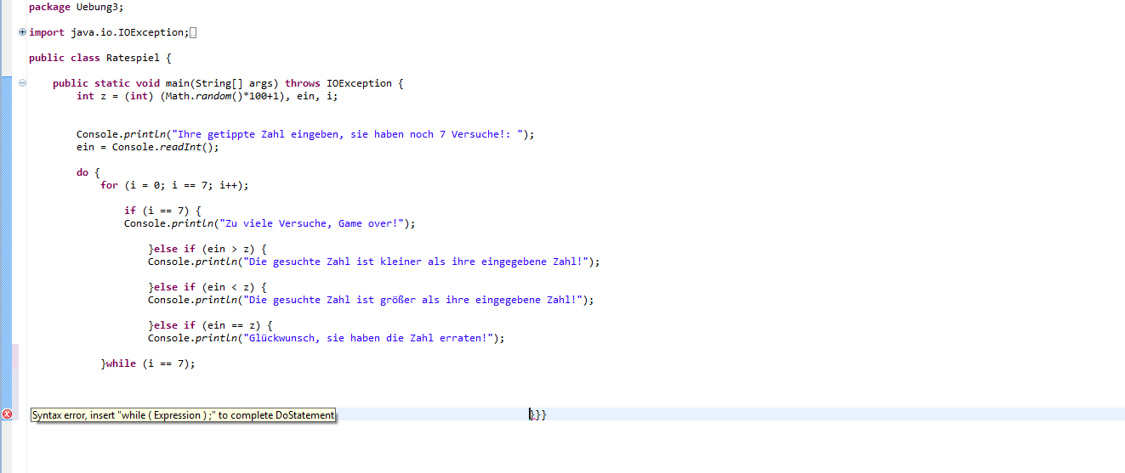Click the '}else if (ein == z) {' line
The image size is (1125, 473).
point(211,325)
